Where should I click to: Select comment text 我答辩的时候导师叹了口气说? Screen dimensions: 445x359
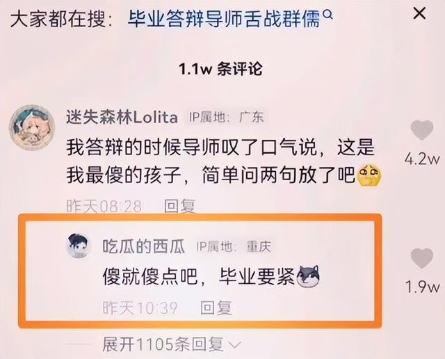pos(191,147)
